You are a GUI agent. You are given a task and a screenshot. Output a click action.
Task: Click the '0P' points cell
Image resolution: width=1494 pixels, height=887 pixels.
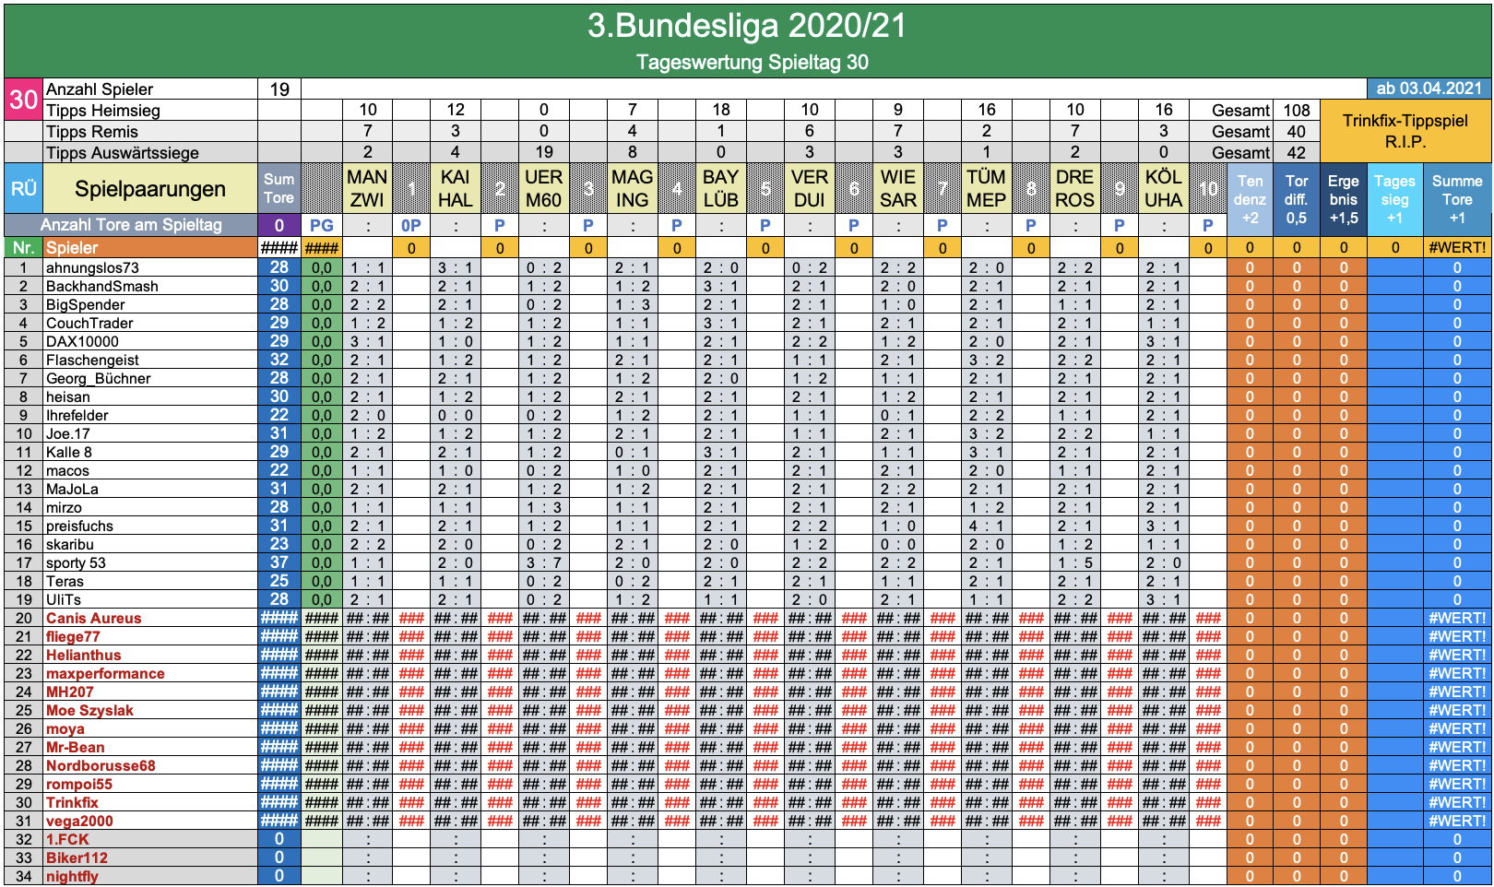[411, 225]
